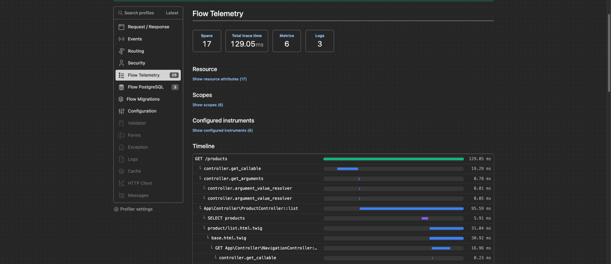Click the blue ProductController::list timeline bar

click(x=411, y=209)
